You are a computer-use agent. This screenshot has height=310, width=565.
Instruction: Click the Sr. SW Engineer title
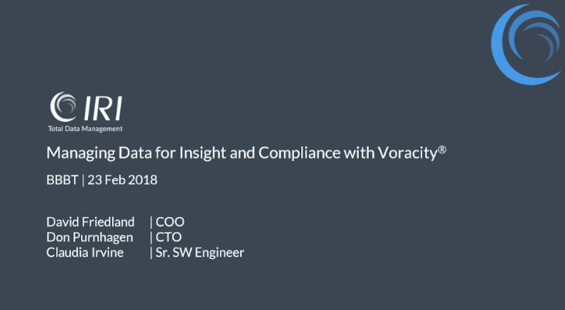click(200, 252)
